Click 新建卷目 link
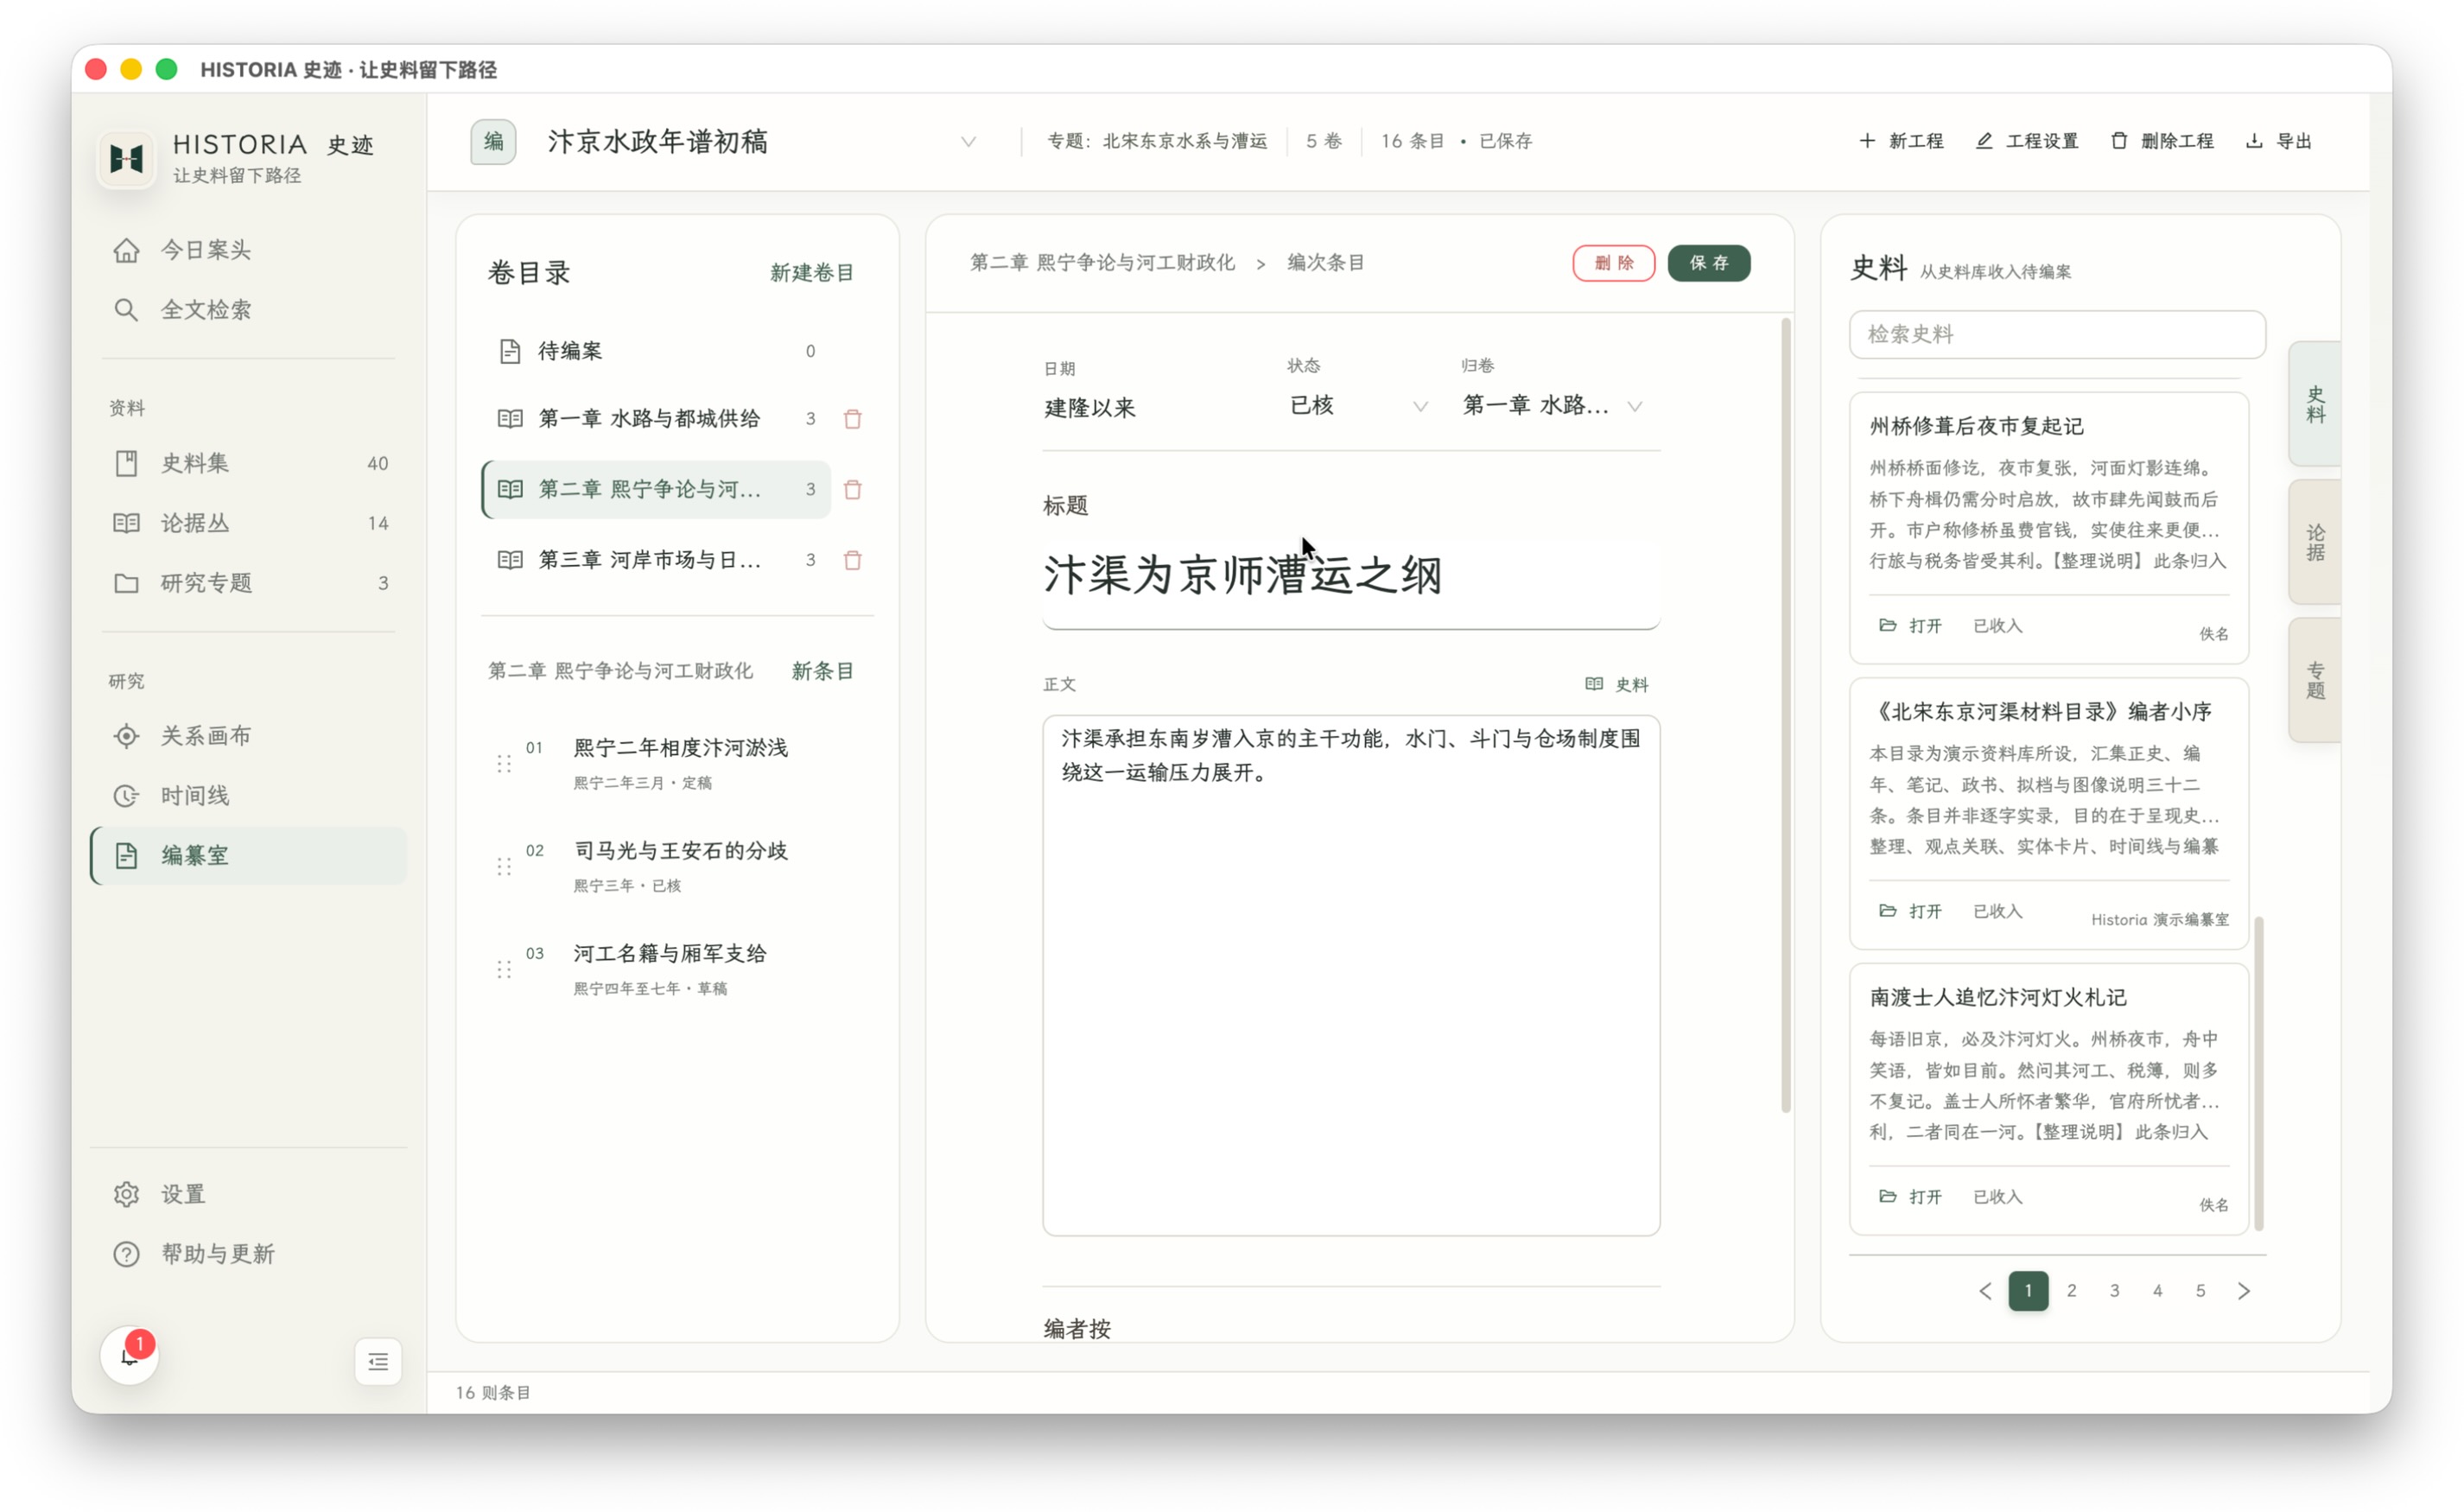2464x1512 pixels. pyautogui.click(x=811, y=273)
